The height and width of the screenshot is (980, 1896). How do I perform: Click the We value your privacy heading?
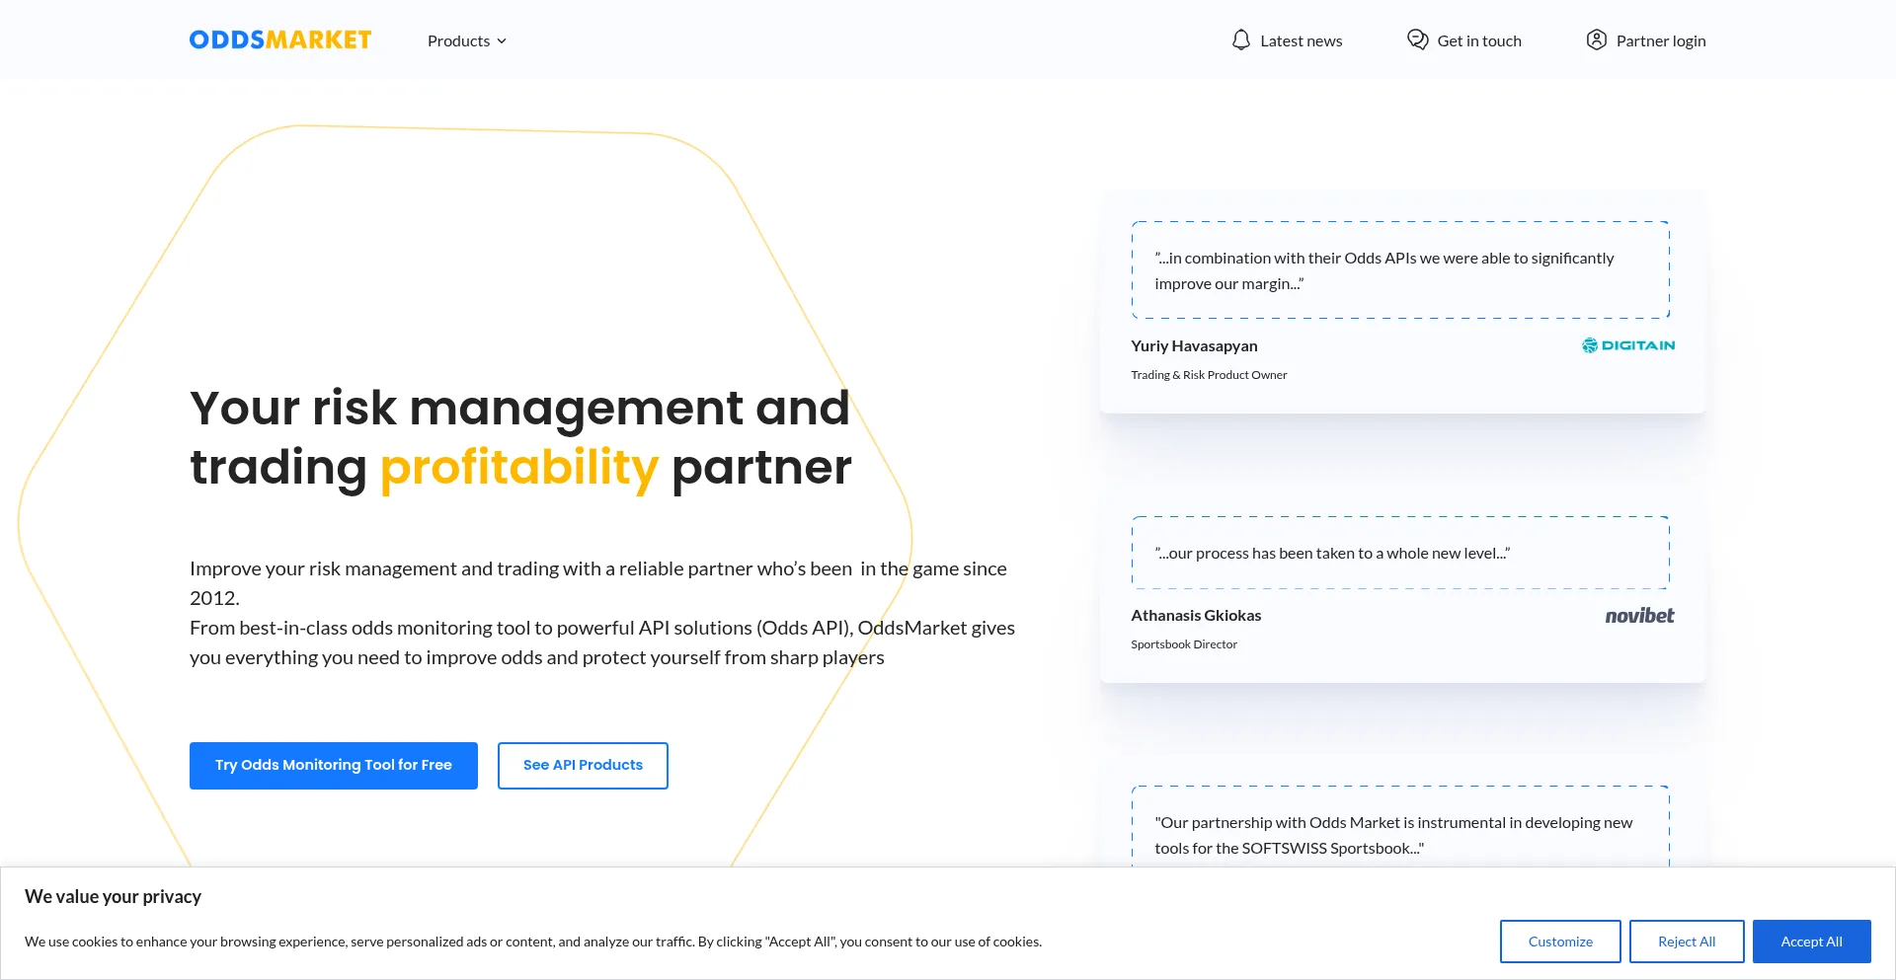point(113,897)
